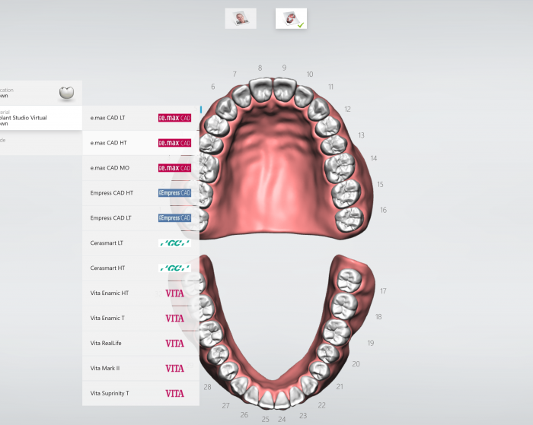Viewport: 533px width, 425px height.
Task: Select Vita Mark II material
Action: point(106,369)
